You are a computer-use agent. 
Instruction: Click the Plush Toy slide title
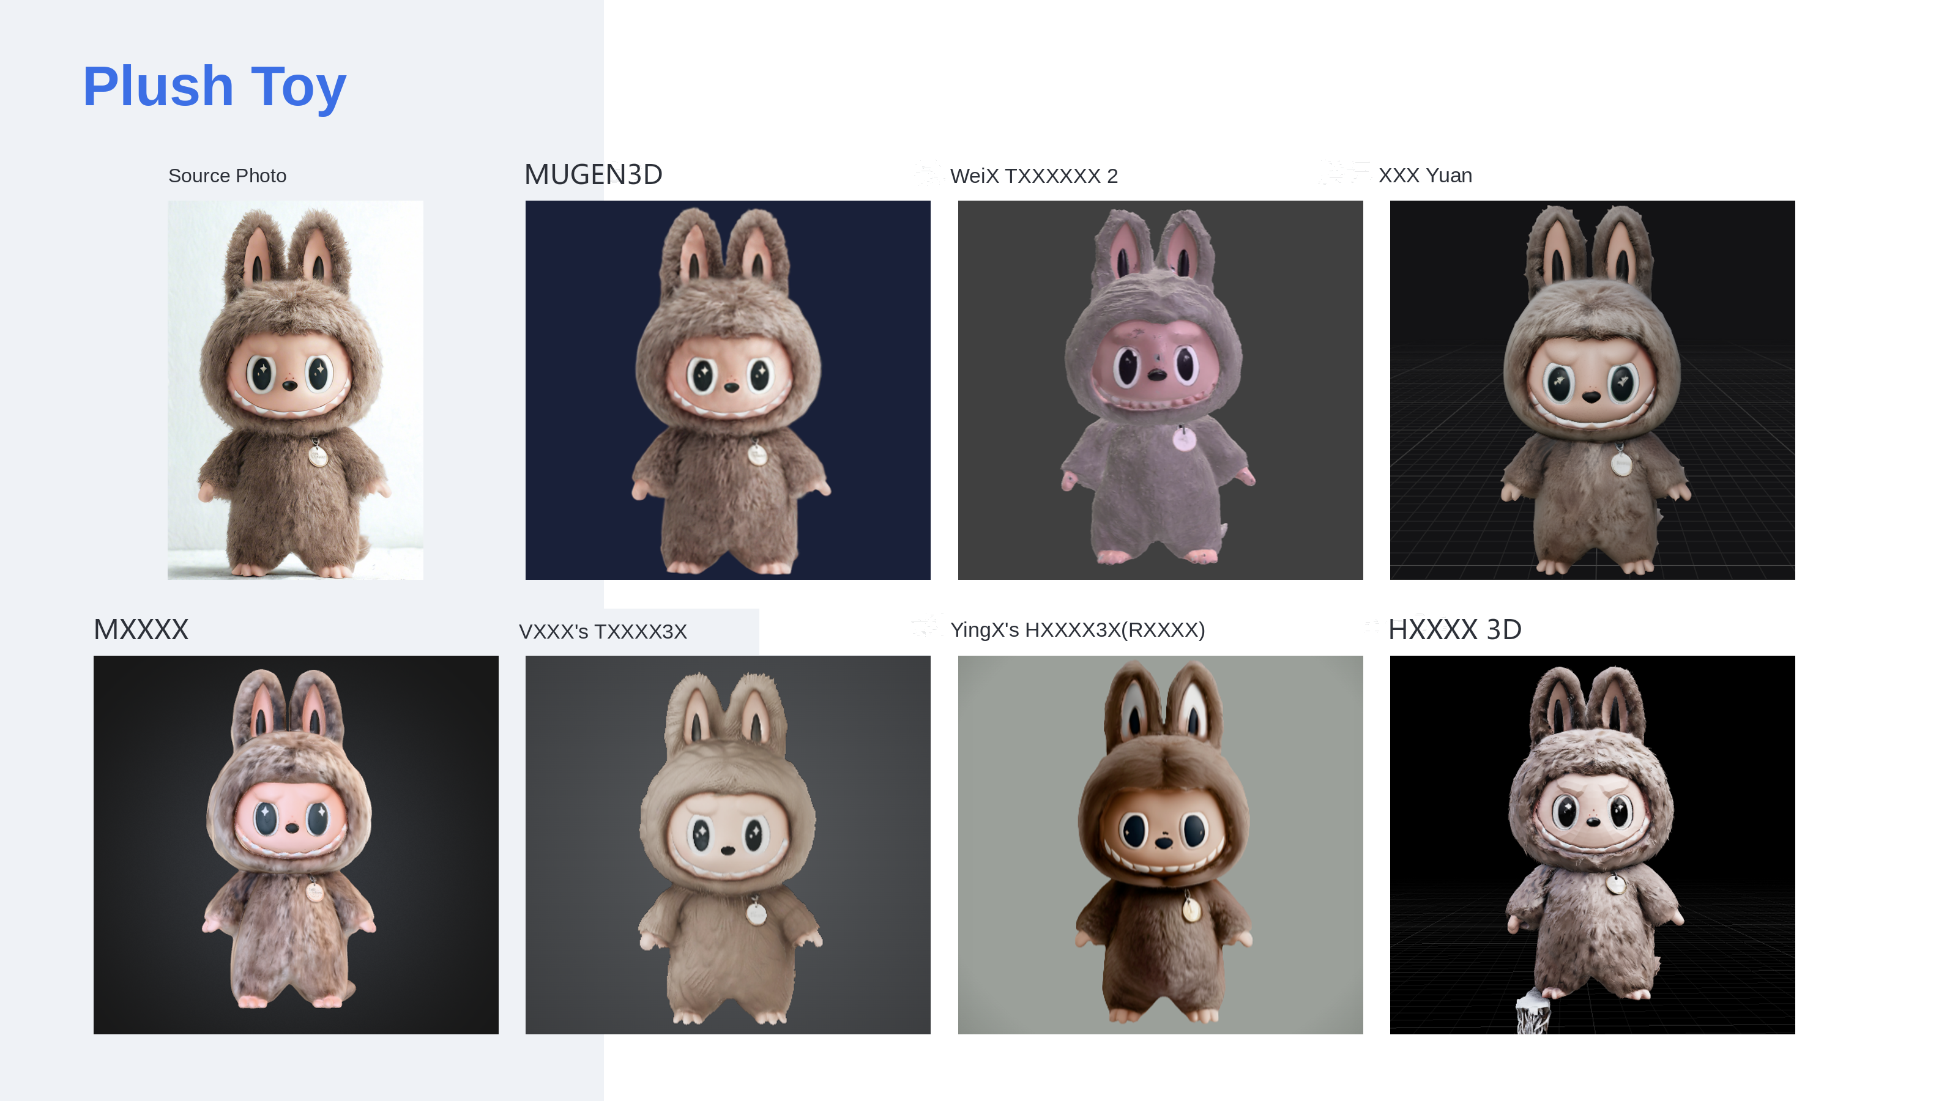point(214,87)
